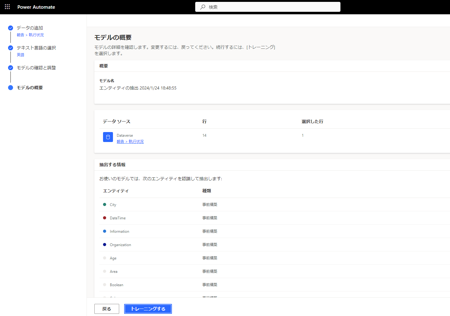This screenshot has width=450, height=316.
Task: Open the app launcher waffle icon
Action: [7, 7]
